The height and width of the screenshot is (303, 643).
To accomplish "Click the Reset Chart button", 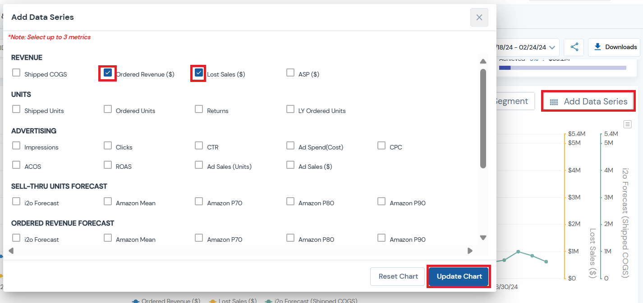I will pos(398,276).
